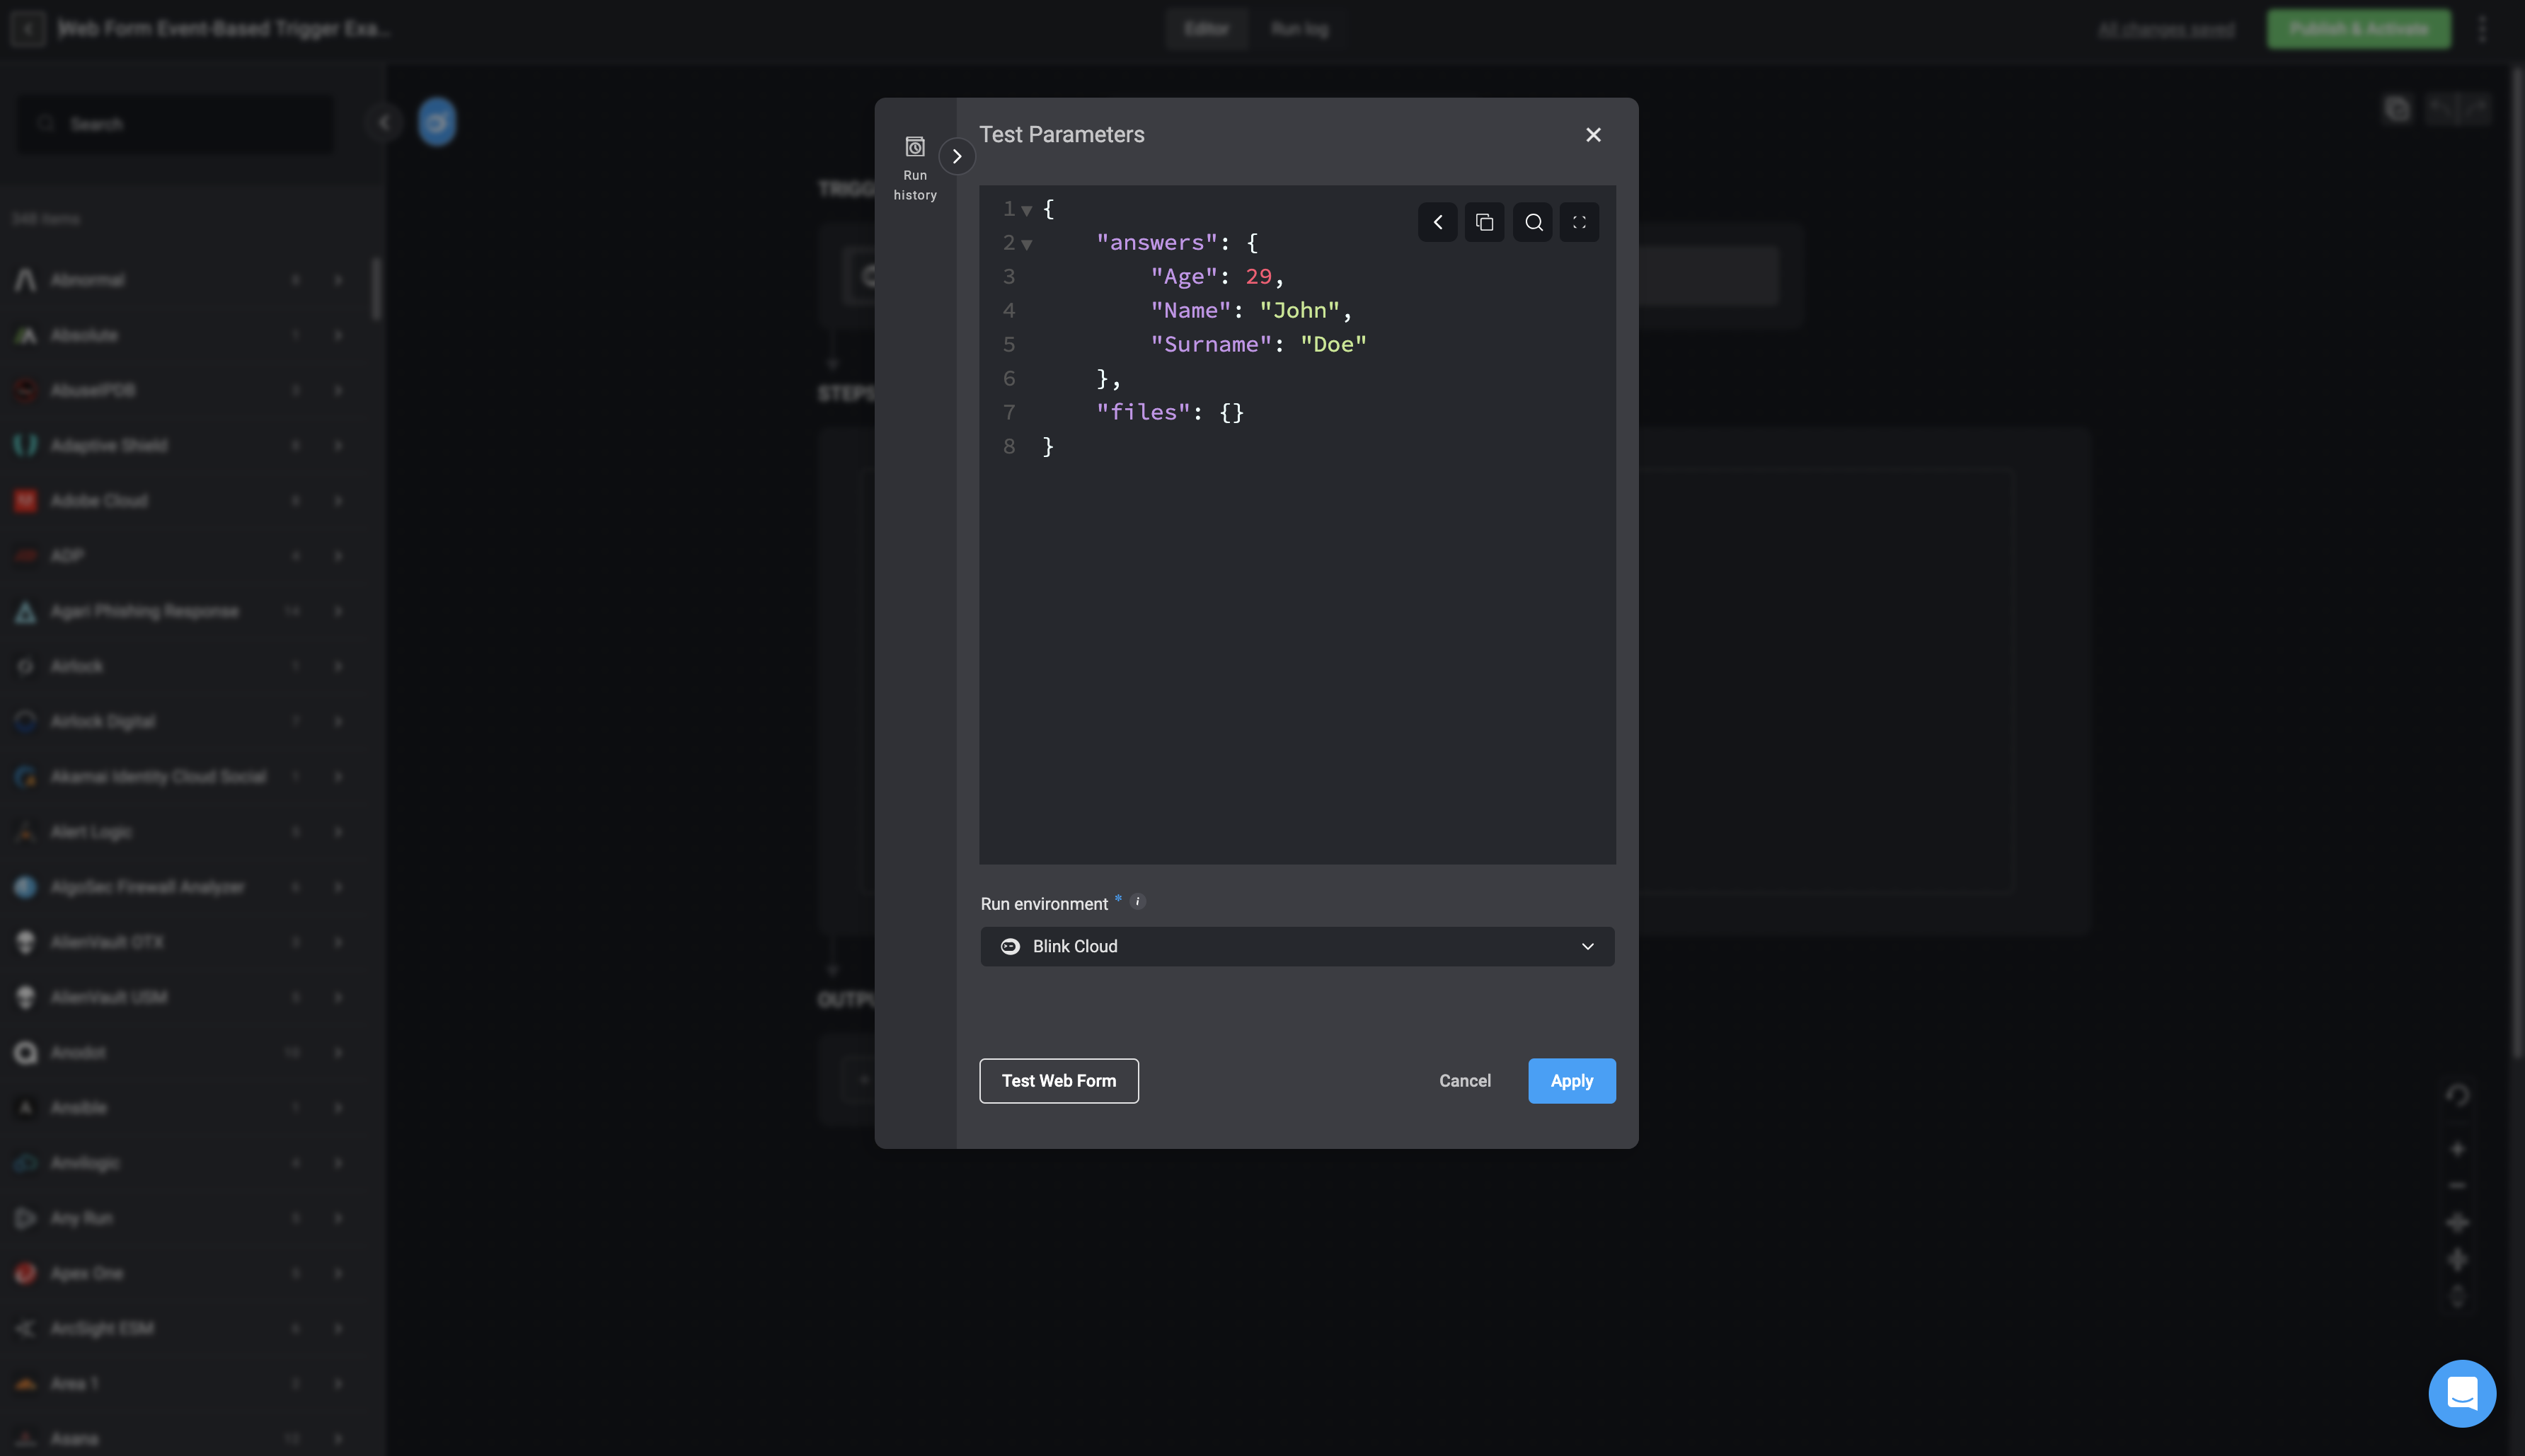Click the copy icon in the editor toolbar
Image resolution: width=2525 pixels, height=1456 pixels.
point(1486,222)
